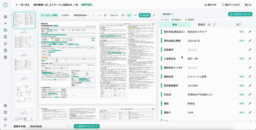Open the document file icon in sidebar

pyautogui.click(x=5, y=57)
